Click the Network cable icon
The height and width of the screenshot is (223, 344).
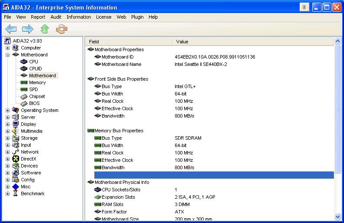tap(15, 151)
